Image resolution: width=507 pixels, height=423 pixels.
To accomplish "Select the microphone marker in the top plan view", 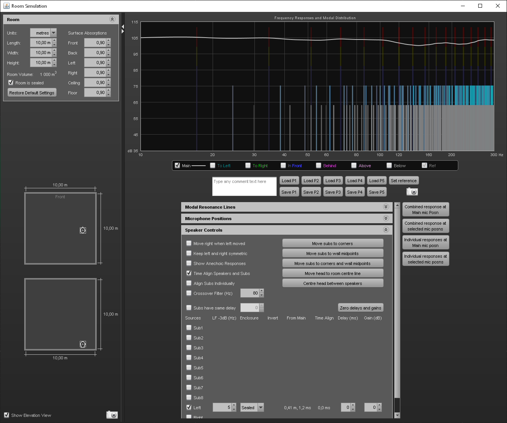I will [83, 230].
